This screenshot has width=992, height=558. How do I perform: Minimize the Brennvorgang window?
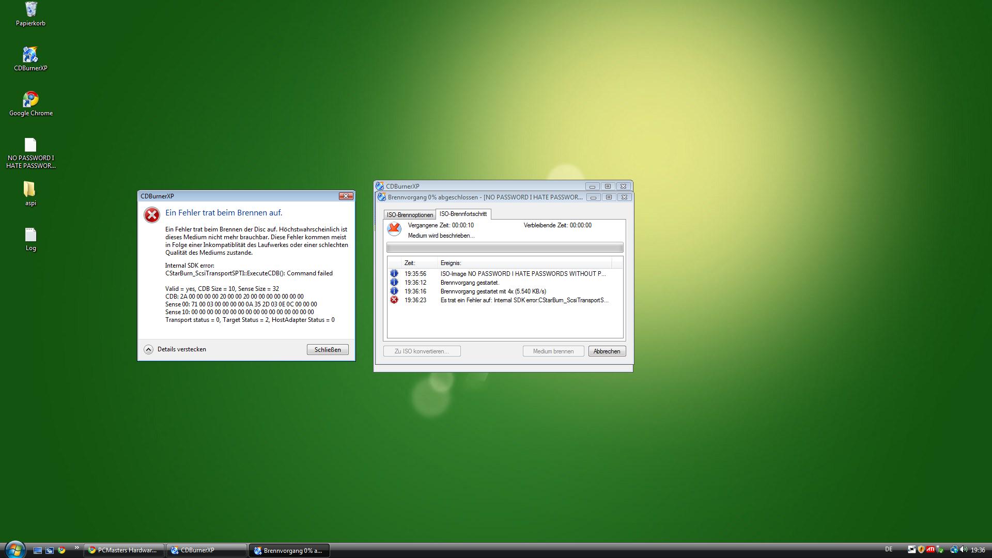click(x=593, y=197)
